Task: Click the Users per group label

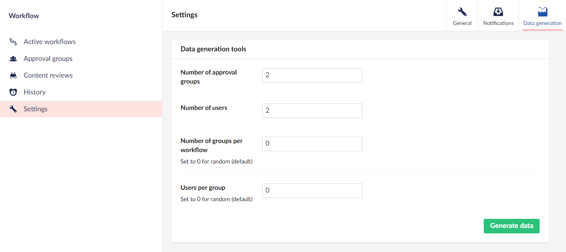Action: click(x=203, y=188)
